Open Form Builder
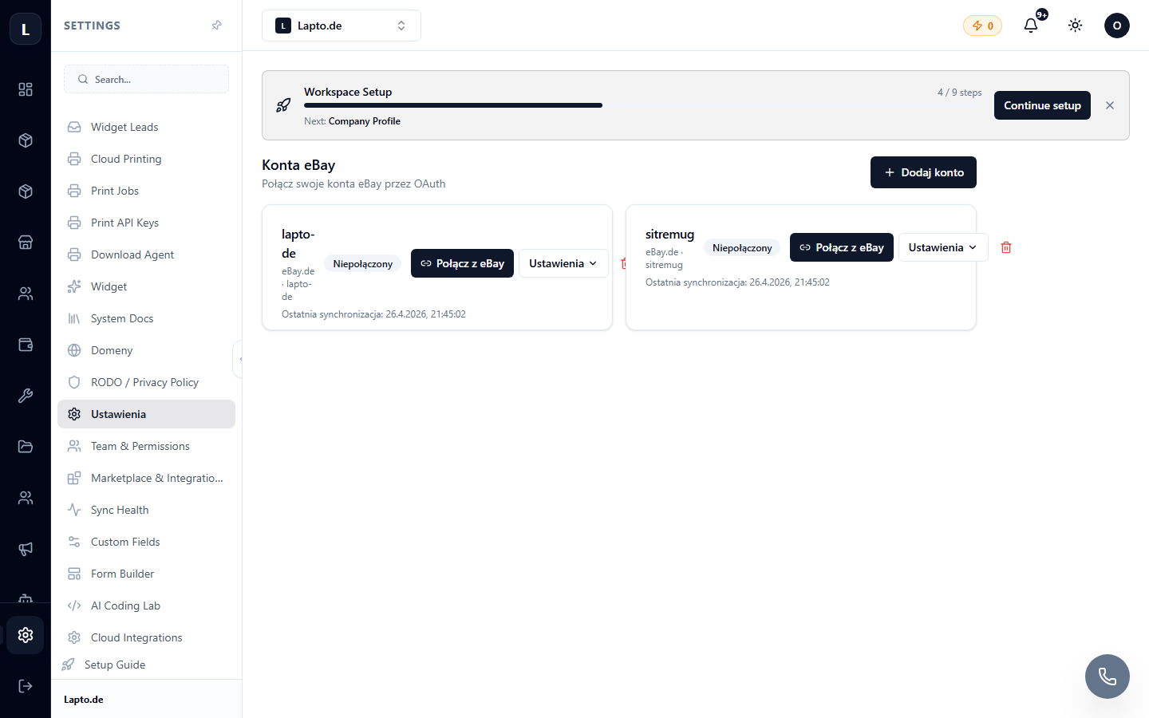Viewport: 1149px width, 718px height. [146, 574]
